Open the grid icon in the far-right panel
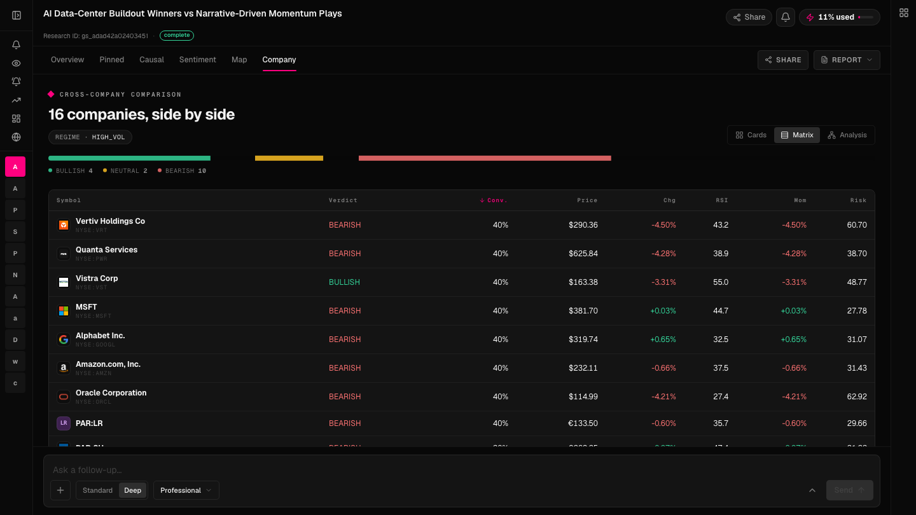 click(x=904, y=13)
